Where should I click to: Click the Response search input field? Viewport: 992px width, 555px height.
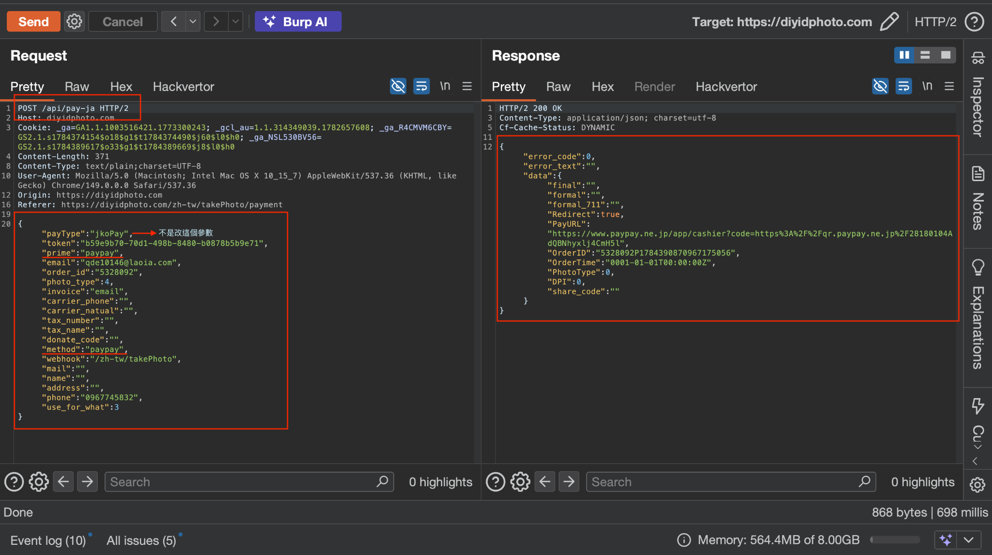pos(731,482)
